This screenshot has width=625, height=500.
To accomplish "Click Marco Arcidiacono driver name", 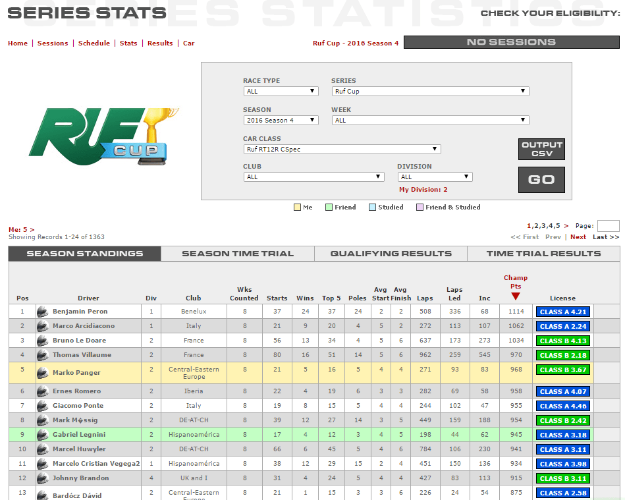I will [84, 326].
